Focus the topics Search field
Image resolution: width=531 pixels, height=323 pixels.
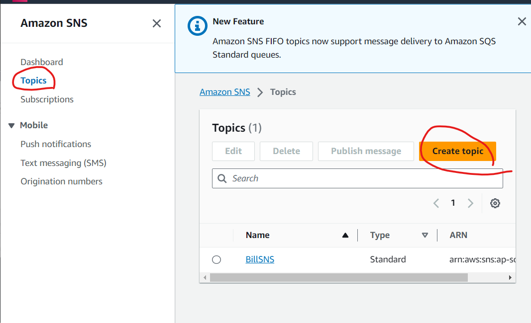(x=357, y=178)
